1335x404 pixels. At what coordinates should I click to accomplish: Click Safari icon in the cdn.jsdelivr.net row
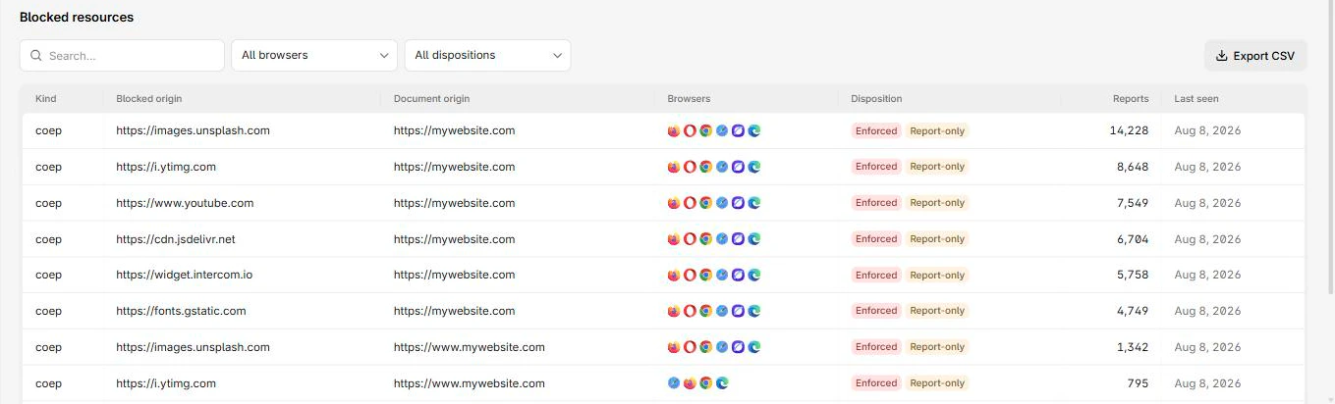click(722, 239)
